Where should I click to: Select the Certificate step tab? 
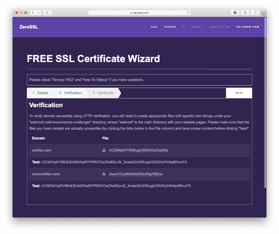point(103,93)
